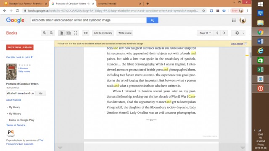Viewport: 269px width, 151px height.
Task: Click the Buy eBook button
Action: tap(20, 47)
